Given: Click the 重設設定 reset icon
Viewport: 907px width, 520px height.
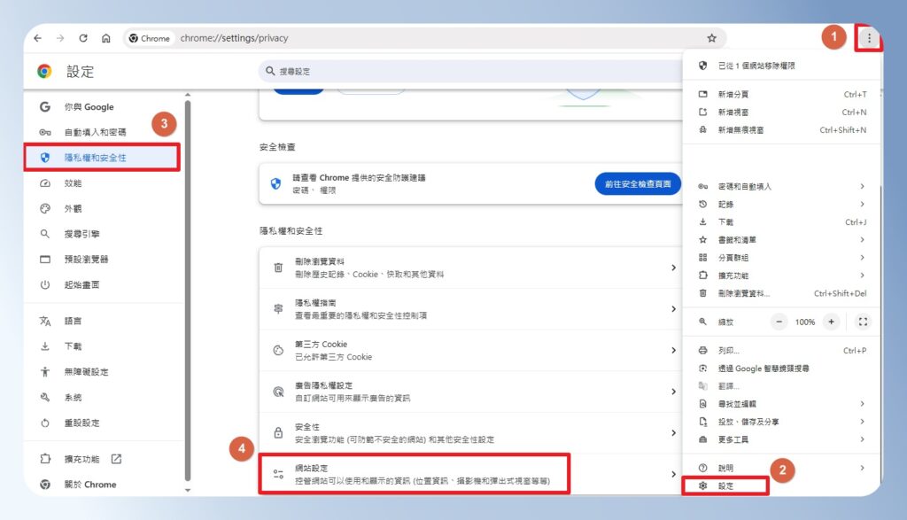Looking at the screenshot, I should (x=45, y=423).
